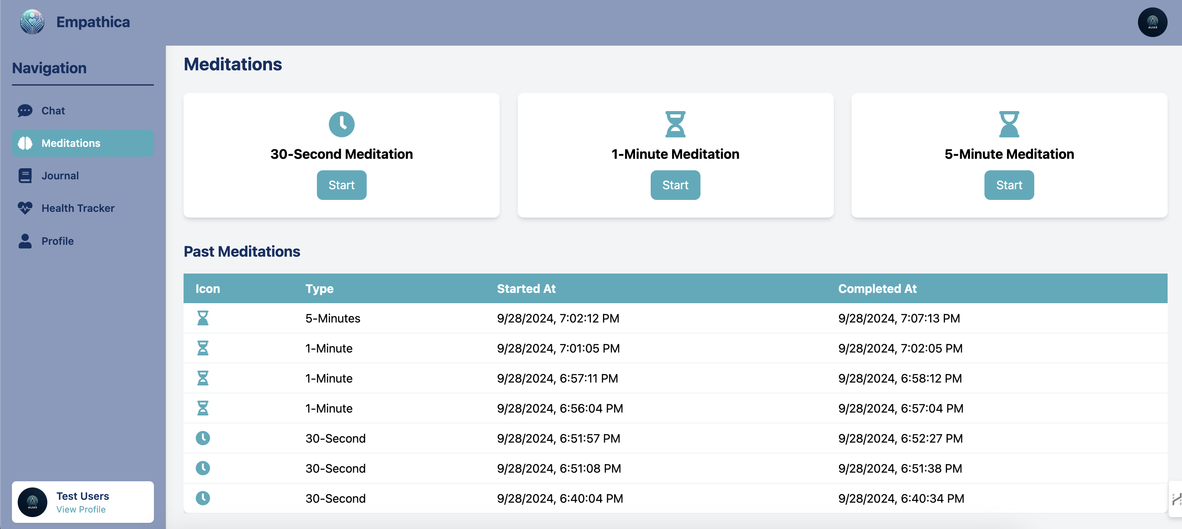Open the Health Tracker navigation item

point(78,208)
